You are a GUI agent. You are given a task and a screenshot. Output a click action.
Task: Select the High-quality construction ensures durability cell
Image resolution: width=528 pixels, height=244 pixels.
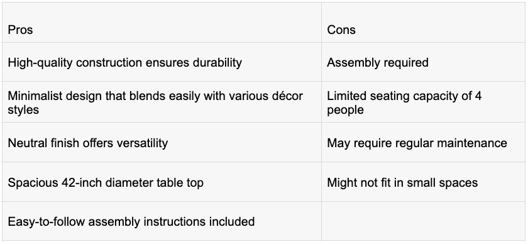pyautogui.click(x=162, y=62)
